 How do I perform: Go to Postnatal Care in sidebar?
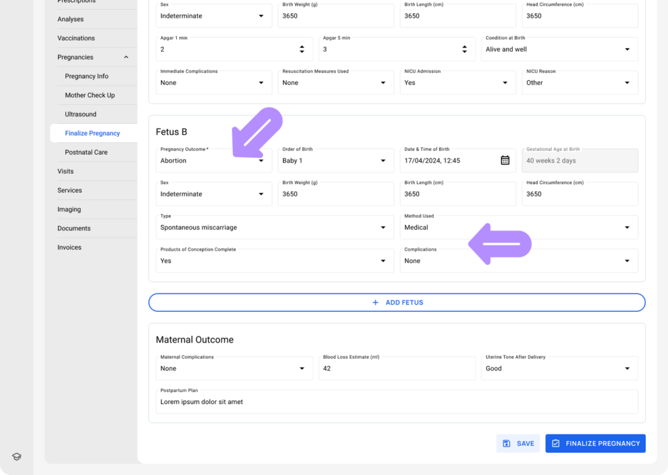pos(86,152)
